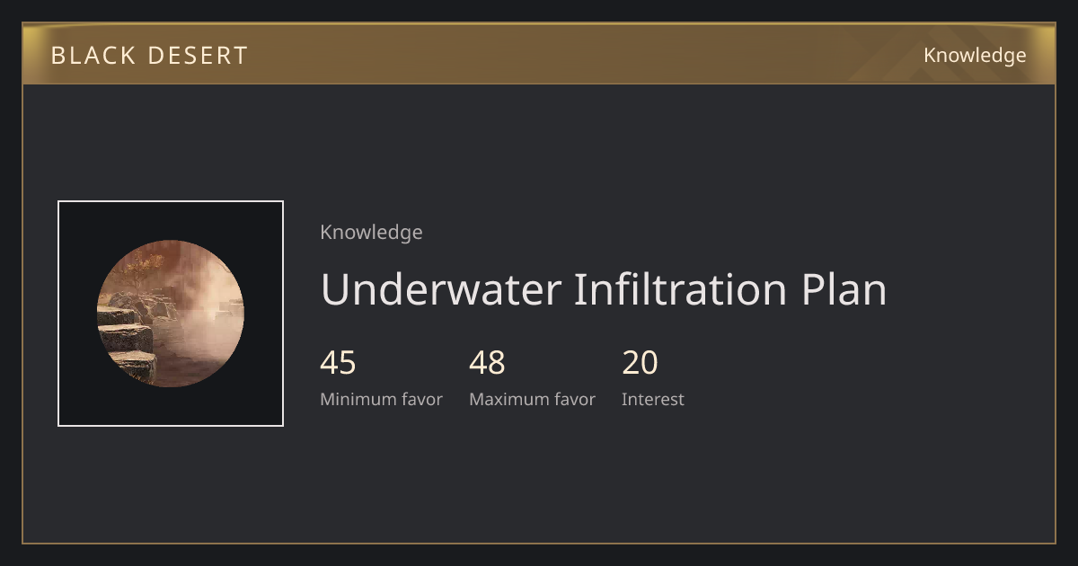
Task: Open the Knowledge section in the gold header
Action: (x=975, y=56)
